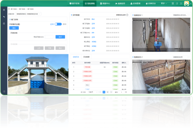Viewport: 193px width, 128px height.
Task: Open the message window icon in header
Action: click(x=177, y=3)
